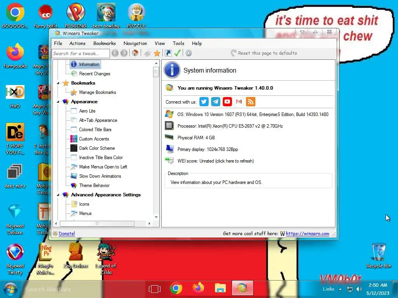Viewport: 398px width, 298px height.
Task: Click the create shortcut arrow toolbar icon
Action: pos(168,53)
